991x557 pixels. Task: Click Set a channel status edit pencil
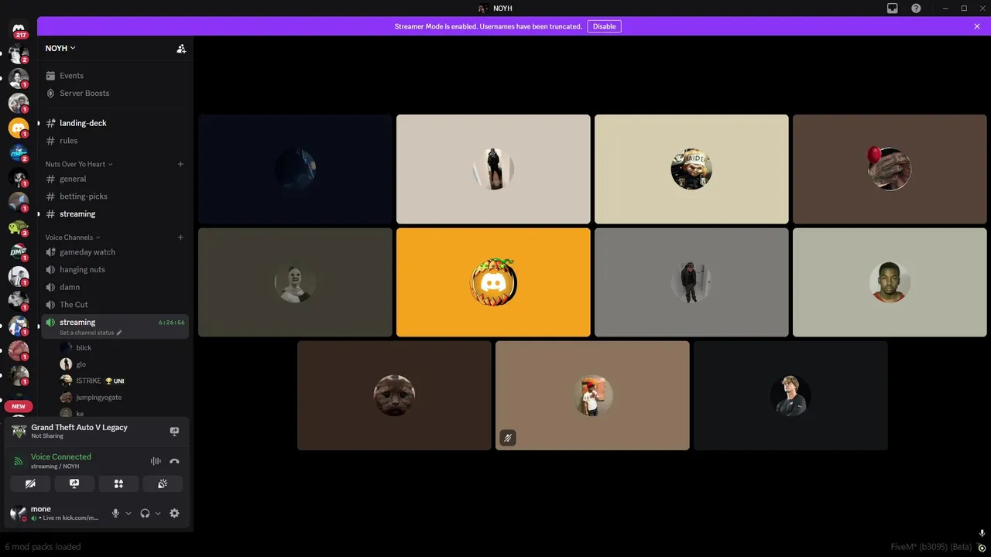(119, 333)
